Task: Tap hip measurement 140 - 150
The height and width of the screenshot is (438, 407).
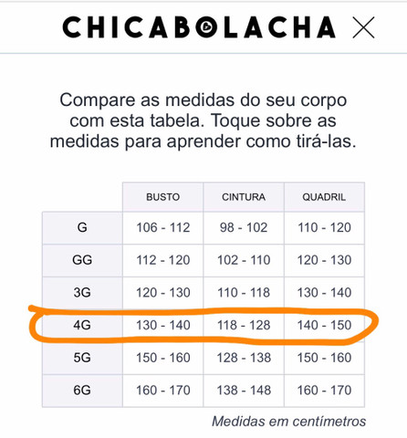Action: pos(324,326)
